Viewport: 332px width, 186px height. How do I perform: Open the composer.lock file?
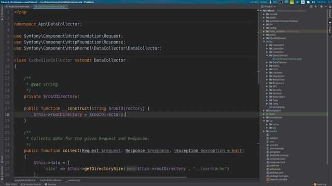[277, 162]
